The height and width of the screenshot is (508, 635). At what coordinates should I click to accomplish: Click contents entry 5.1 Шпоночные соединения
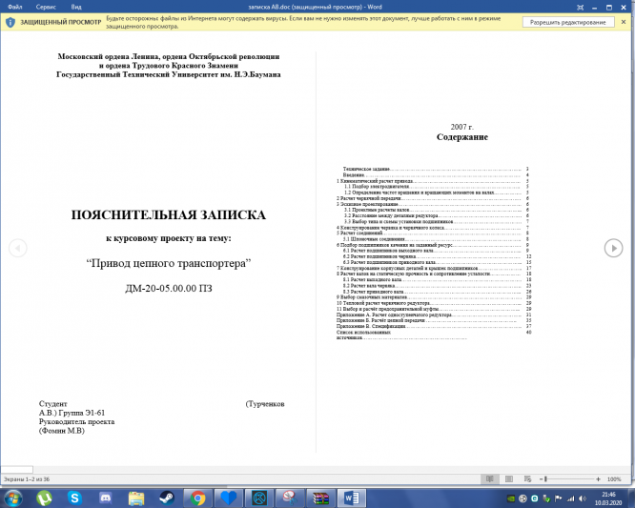374,239
